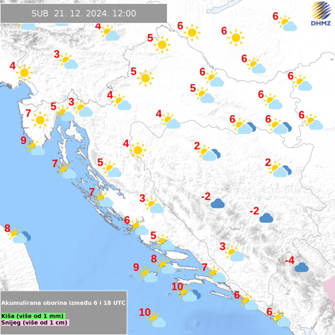Click the light-cloud sun icon beside 10
335x335 pixels.
[156, 320]
